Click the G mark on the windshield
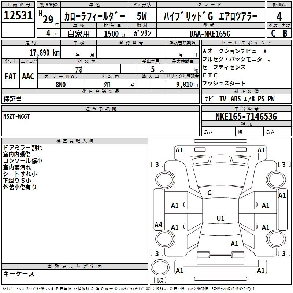Screen dimensions: 293x293 [x=209, y=193]
